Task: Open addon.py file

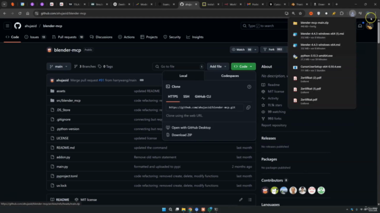Action: [64, 157]
